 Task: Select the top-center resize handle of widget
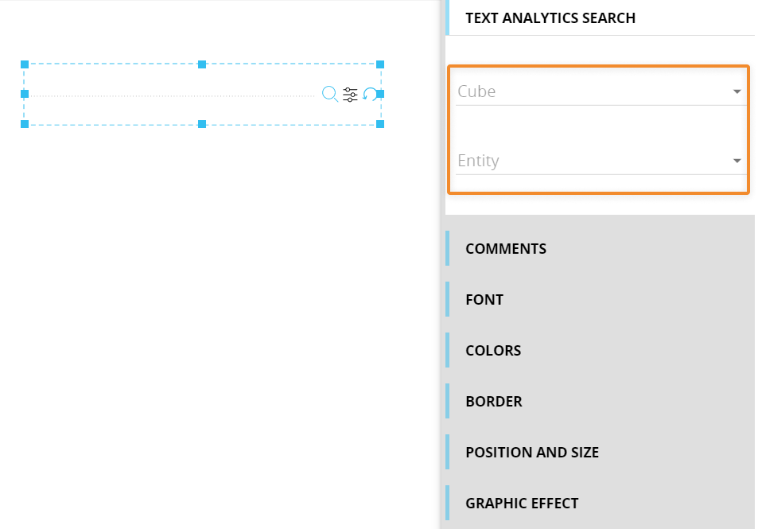click(x=202, y=64)
